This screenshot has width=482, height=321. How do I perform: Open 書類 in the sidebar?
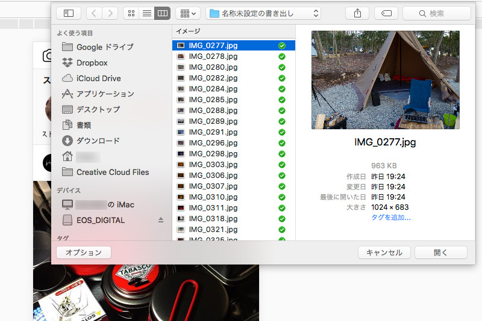(x=77, y=125)
